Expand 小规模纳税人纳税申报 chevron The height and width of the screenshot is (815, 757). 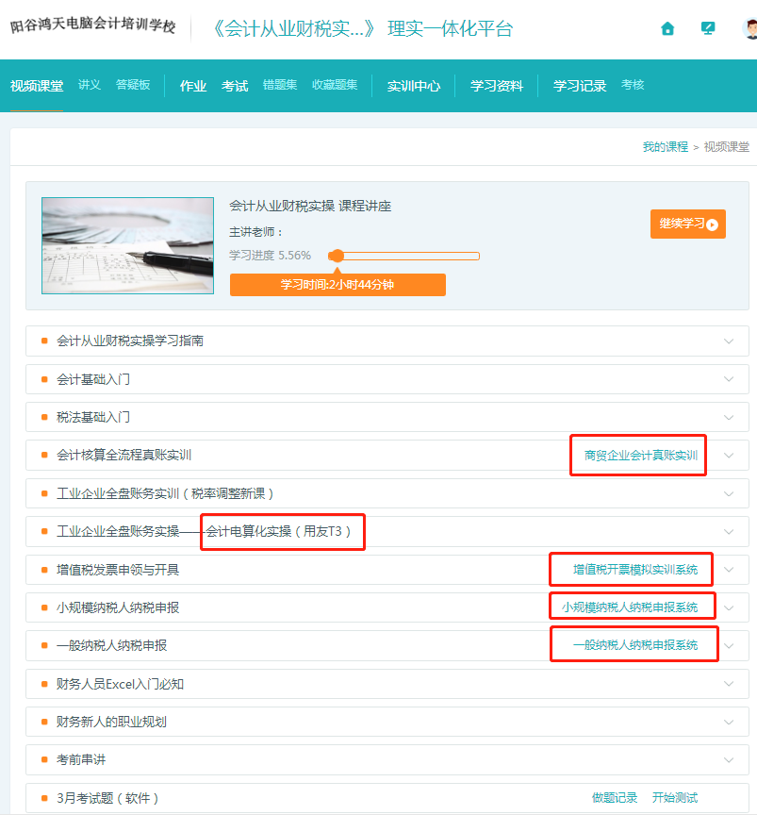point(729,607)
